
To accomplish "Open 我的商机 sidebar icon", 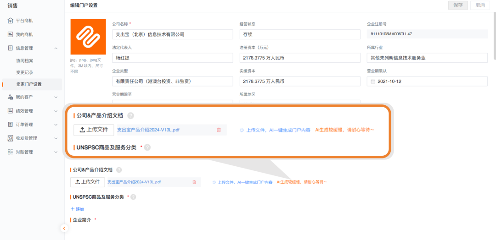I will coord(10,34).
